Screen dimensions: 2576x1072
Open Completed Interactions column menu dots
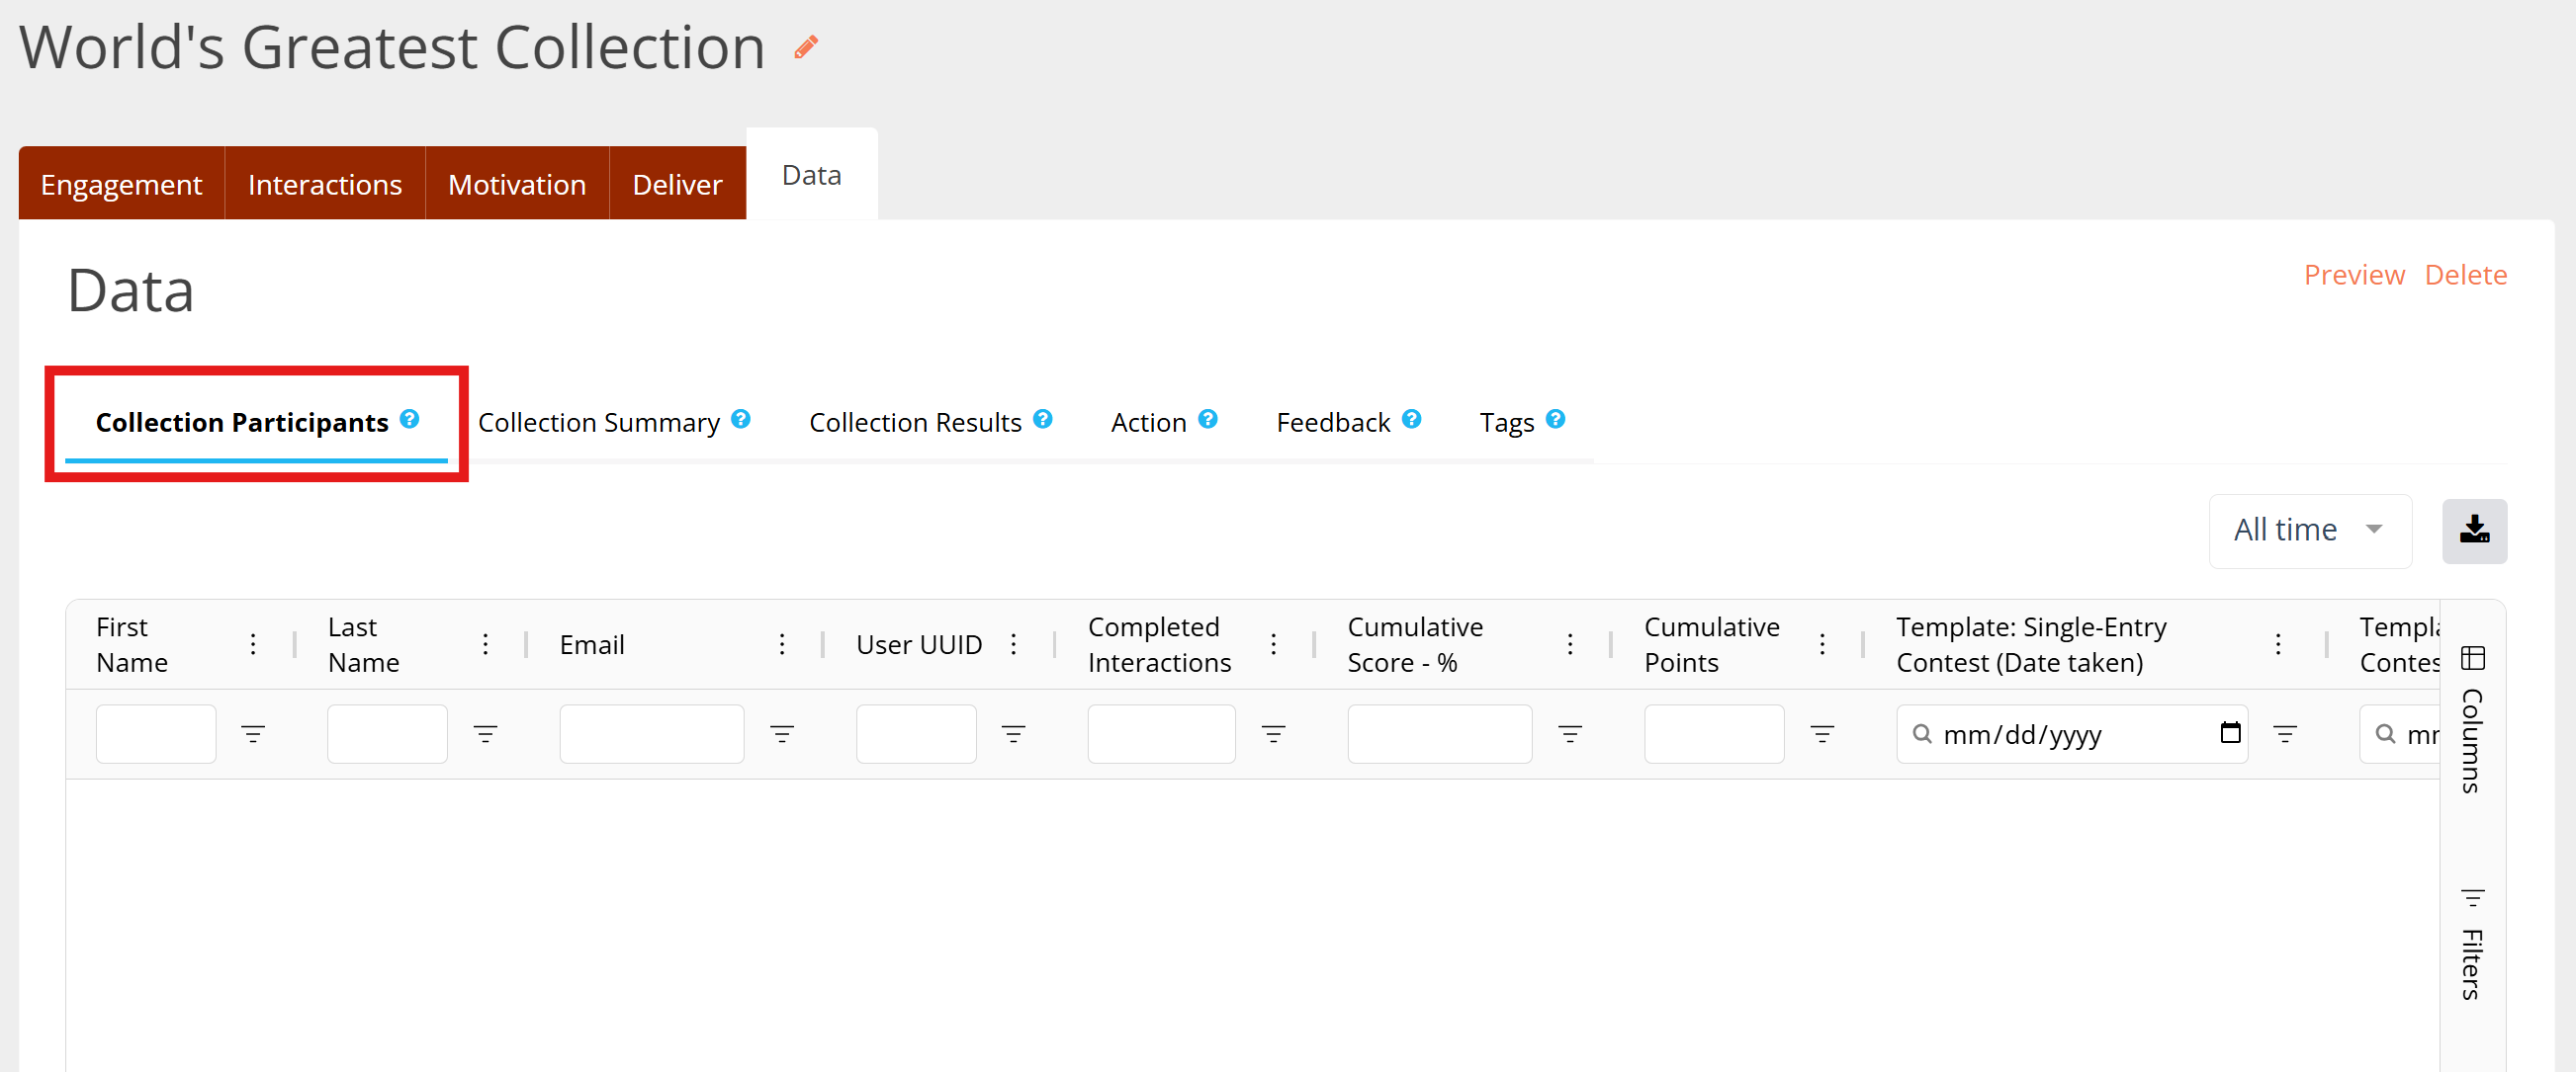click(1273, 644)
